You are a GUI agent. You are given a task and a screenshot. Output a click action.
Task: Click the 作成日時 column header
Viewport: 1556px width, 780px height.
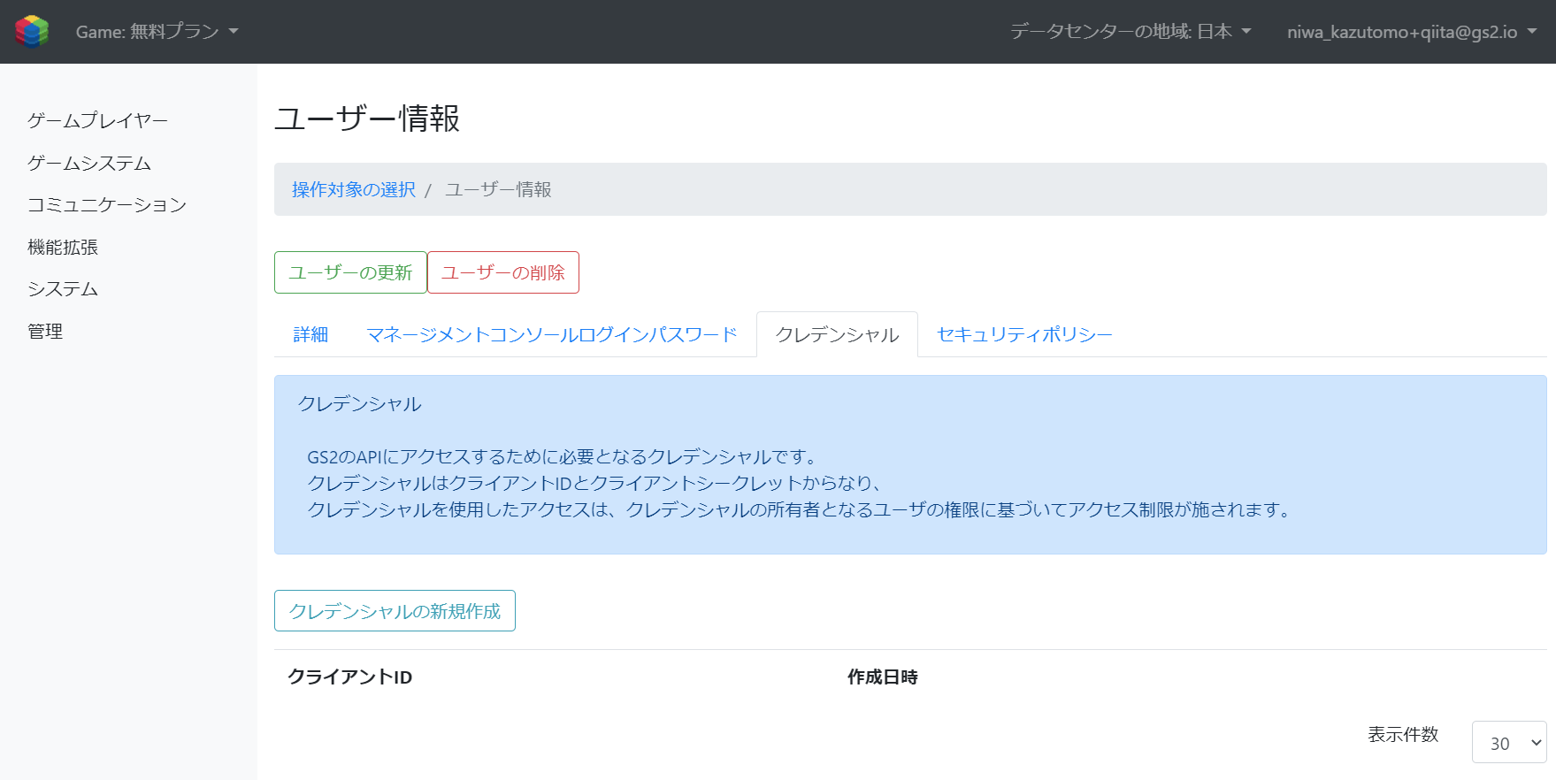883,677
